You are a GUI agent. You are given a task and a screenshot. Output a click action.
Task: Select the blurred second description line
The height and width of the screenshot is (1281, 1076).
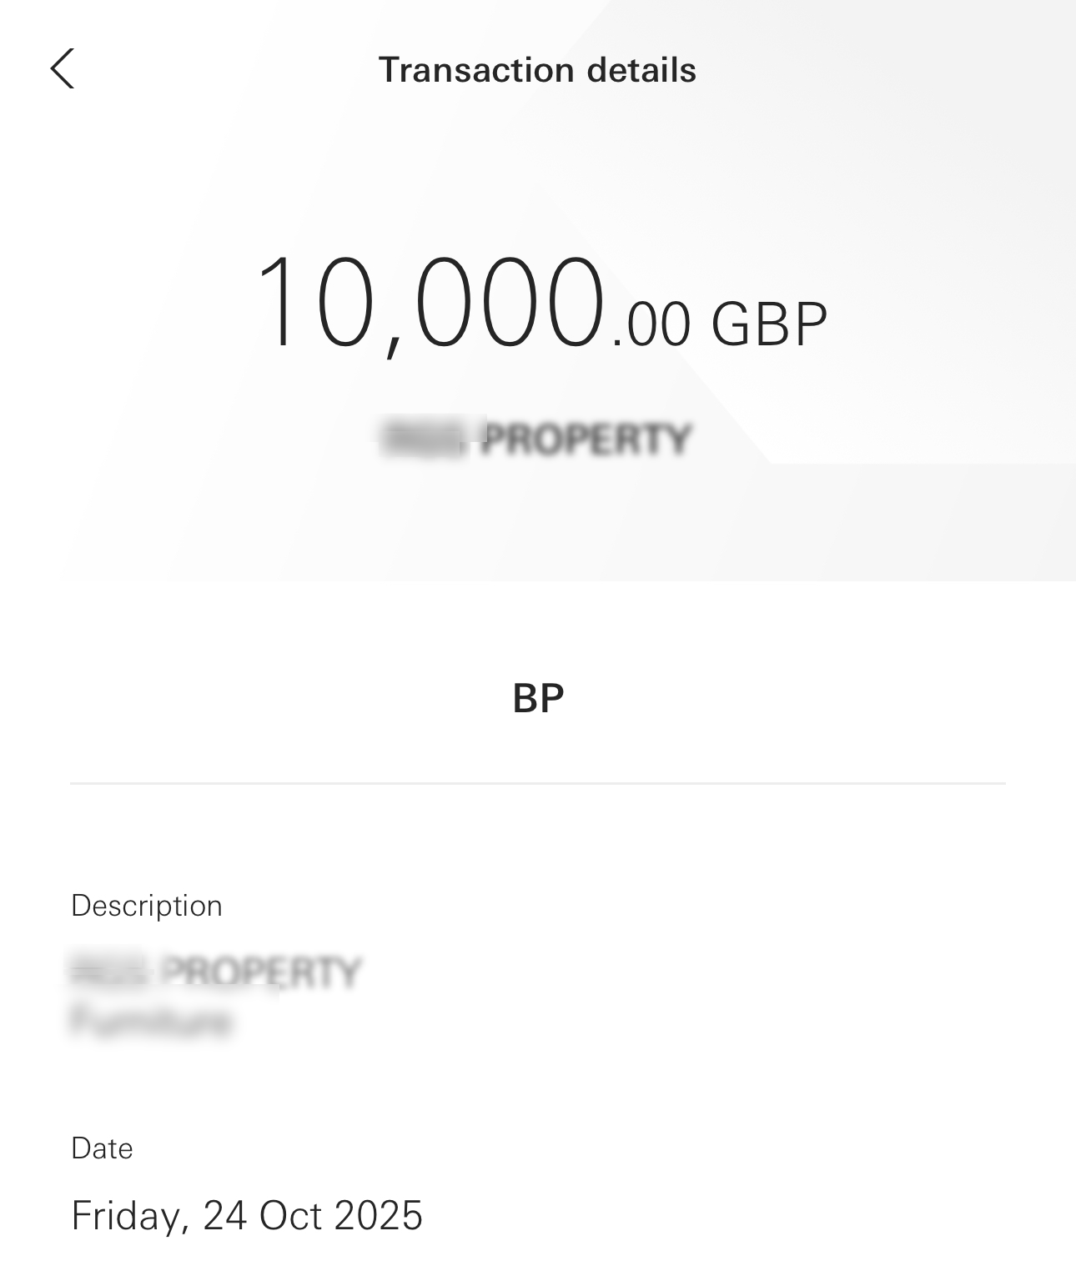click(x=151, y=1021)
